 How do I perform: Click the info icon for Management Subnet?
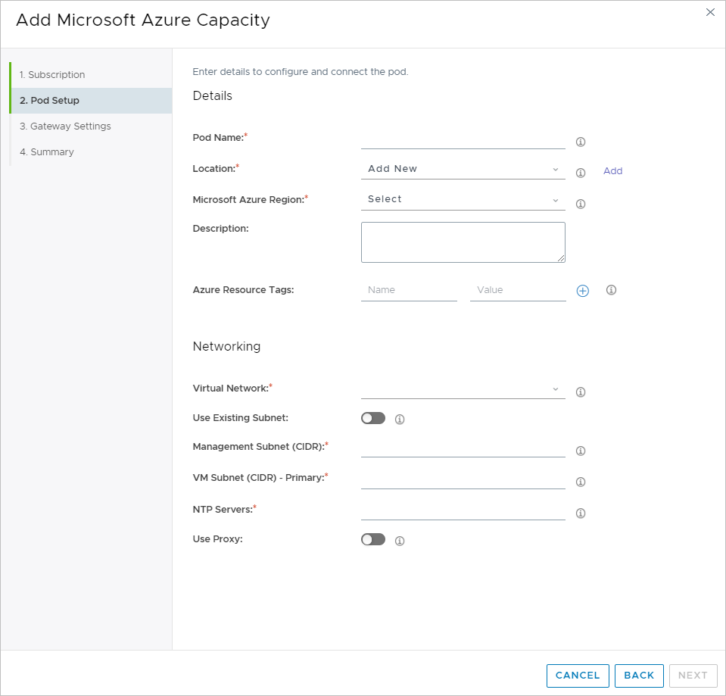(x=581, y=451)
